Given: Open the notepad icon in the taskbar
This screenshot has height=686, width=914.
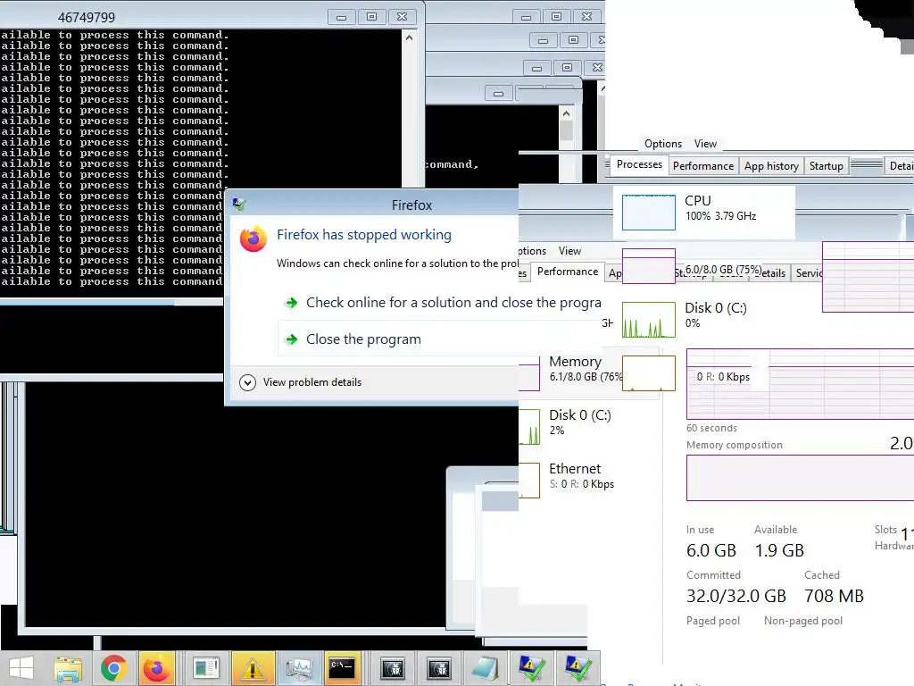Looking at the screenshot, I should pyautogui.click(x=485, y=668).
